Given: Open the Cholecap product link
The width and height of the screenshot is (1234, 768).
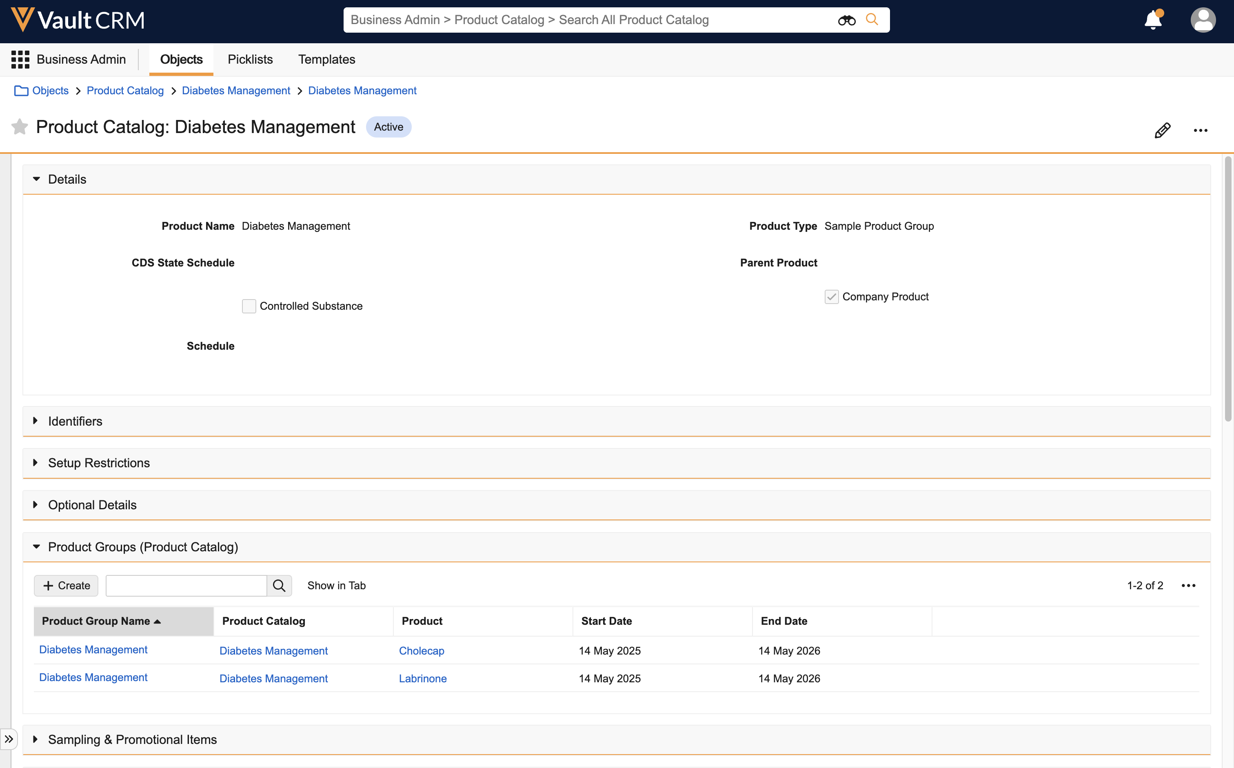Looking at the screenshot, I should 422,650.
